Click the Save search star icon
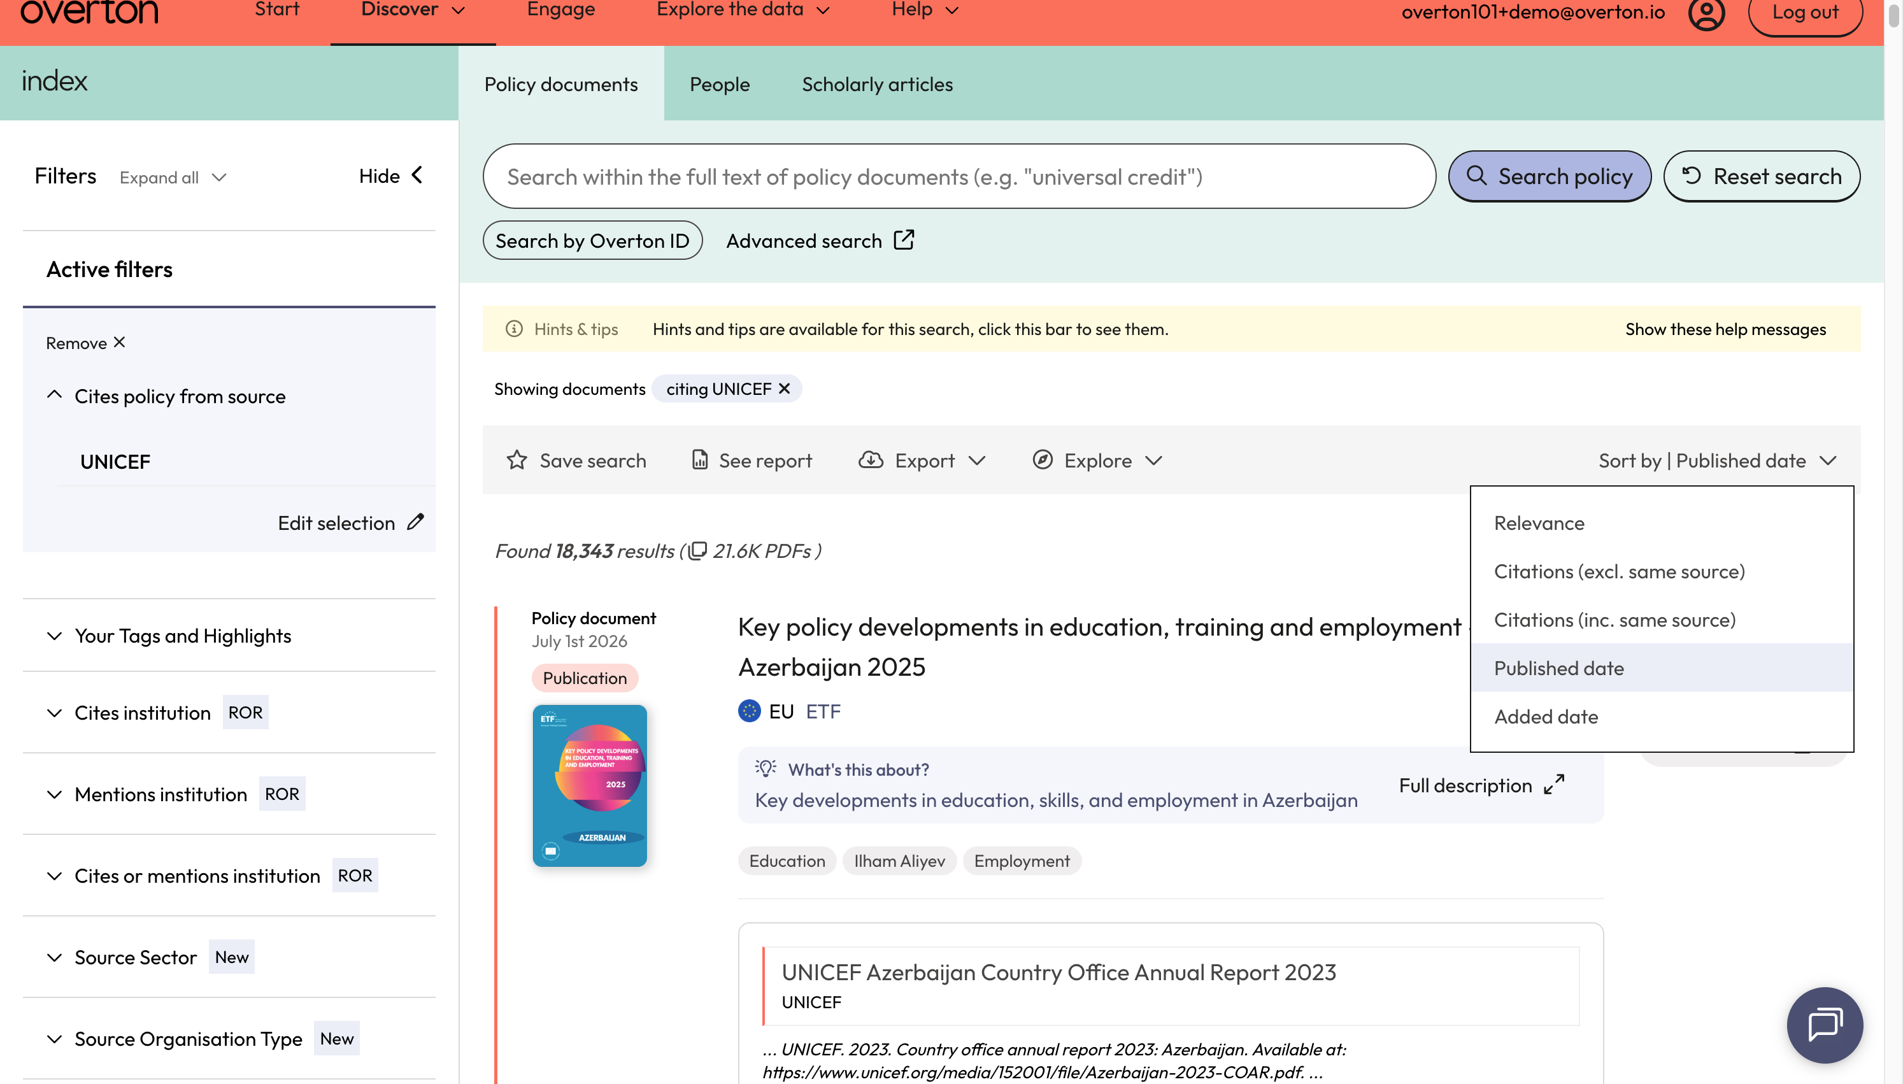This screenshot has height=1084, width=1903. (517, 460)
